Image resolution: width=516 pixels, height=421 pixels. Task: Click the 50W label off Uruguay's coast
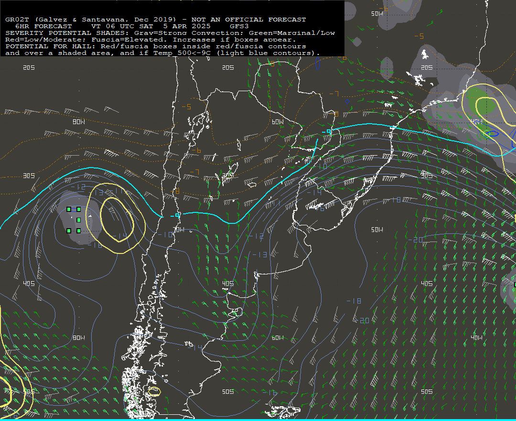pyautogui.click(x=377, y=230)
